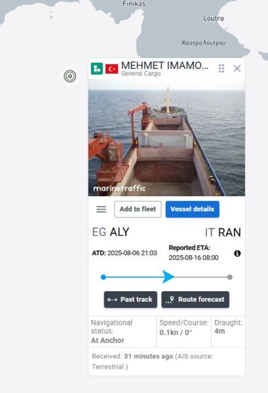
Task: Click the six-dot drag handle icon
Action: [x=221, y=68]
